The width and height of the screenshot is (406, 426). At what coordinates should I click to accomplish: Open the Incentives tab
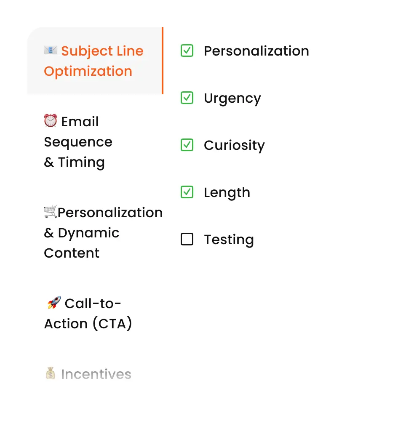pos(96,374)
